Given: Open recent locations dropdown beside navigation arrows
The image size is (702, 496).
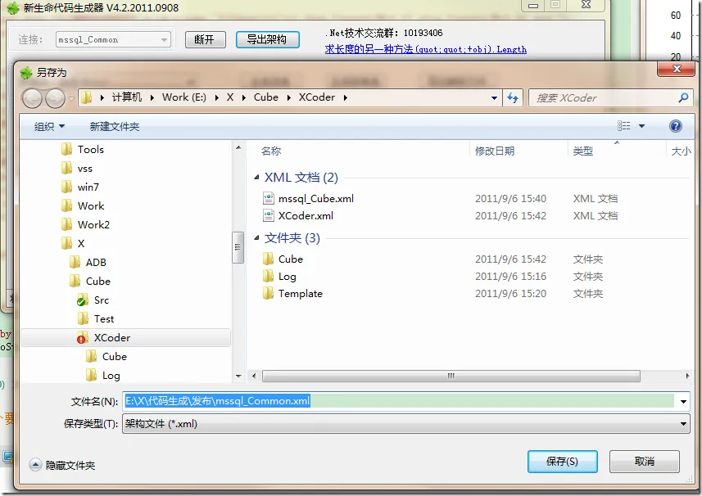Looking at the screenshot, I should tap(71, 98).
